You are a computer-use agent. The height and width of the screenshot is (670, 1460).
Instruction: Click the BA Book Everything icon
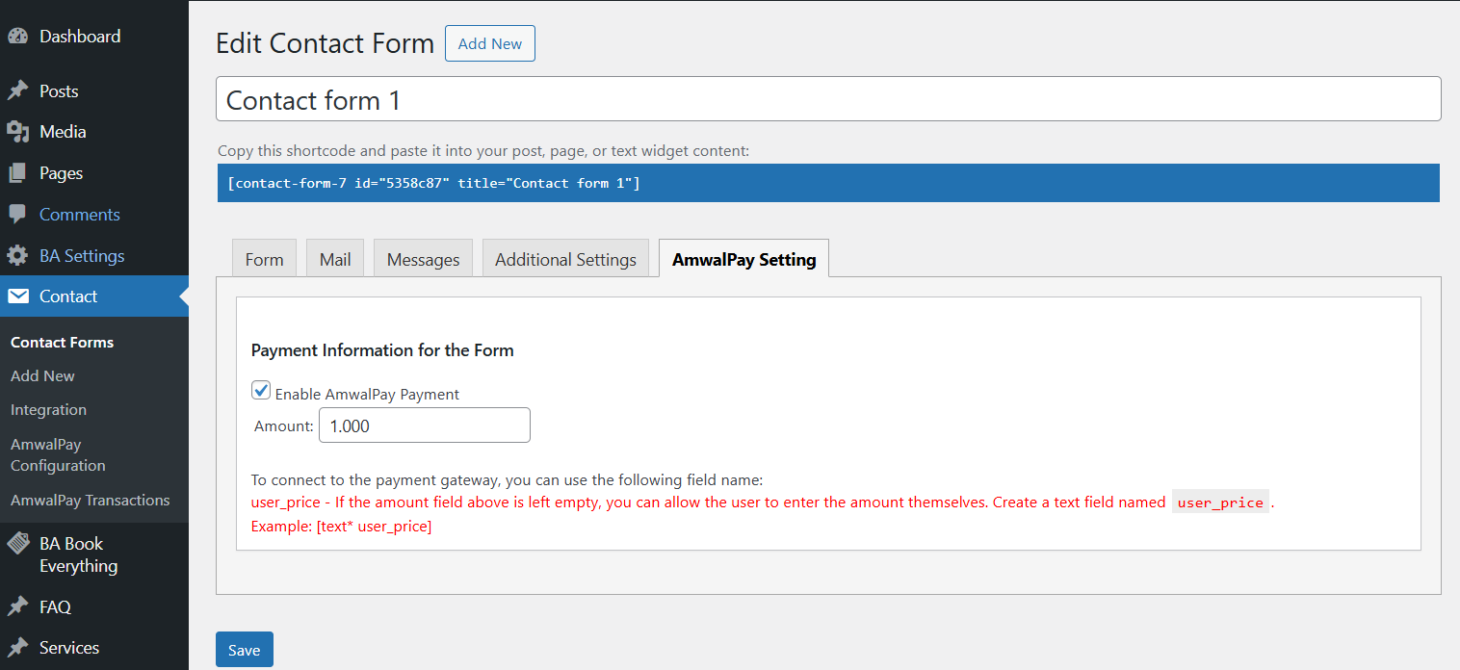(x=17, y=544)
